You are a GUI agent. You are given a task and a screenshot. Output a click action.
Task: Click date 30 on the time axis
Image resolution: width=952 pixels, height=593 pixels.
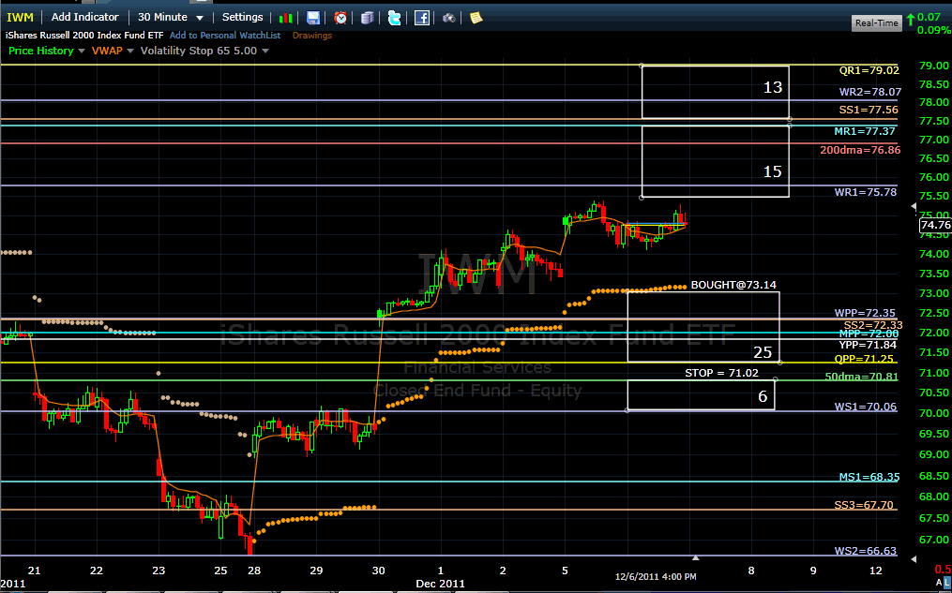[x=378, y=571]
